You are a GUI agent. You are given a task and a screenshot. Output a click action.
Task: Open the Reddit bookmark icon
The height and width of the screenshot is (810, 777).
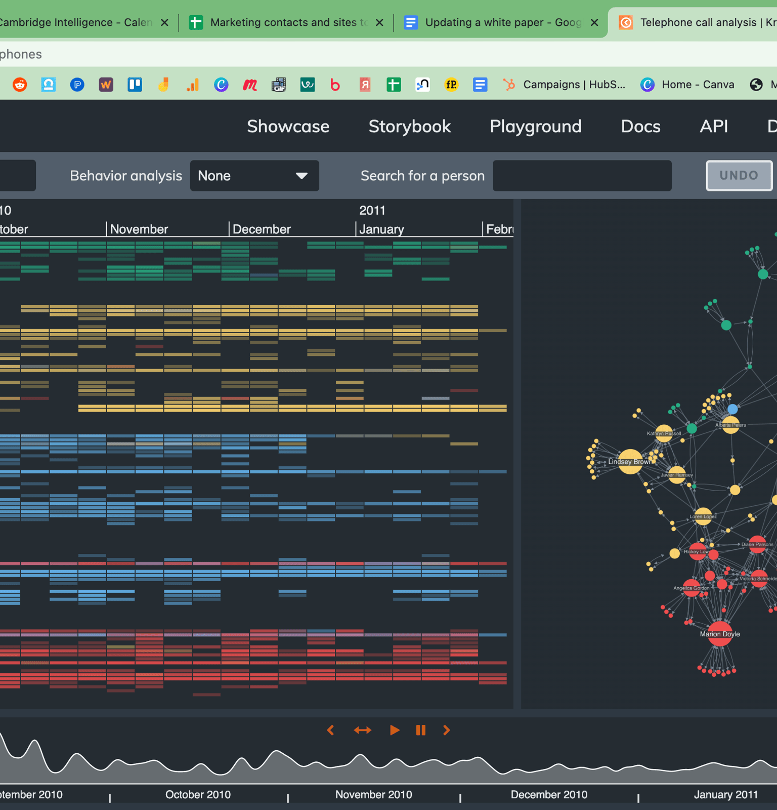(20, 85)
